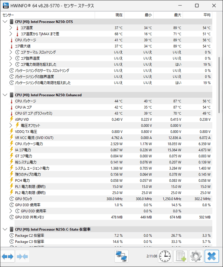The width and height of the screenshot is (223, 267).
Task: Select パッケージ/リングの電力制限を超えました row
Action: 110,83
